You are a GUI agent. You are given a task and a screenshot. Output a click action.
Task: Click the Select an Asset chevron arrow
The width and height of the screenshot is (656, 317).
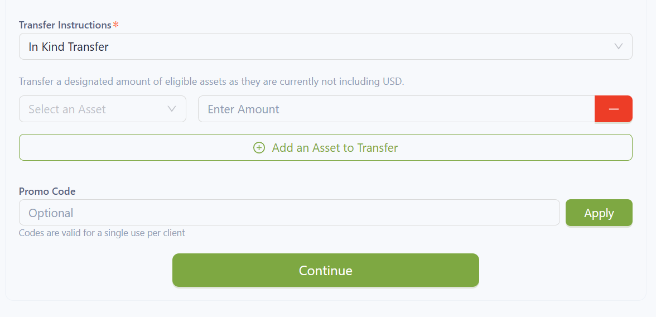[x=172, y=109]
